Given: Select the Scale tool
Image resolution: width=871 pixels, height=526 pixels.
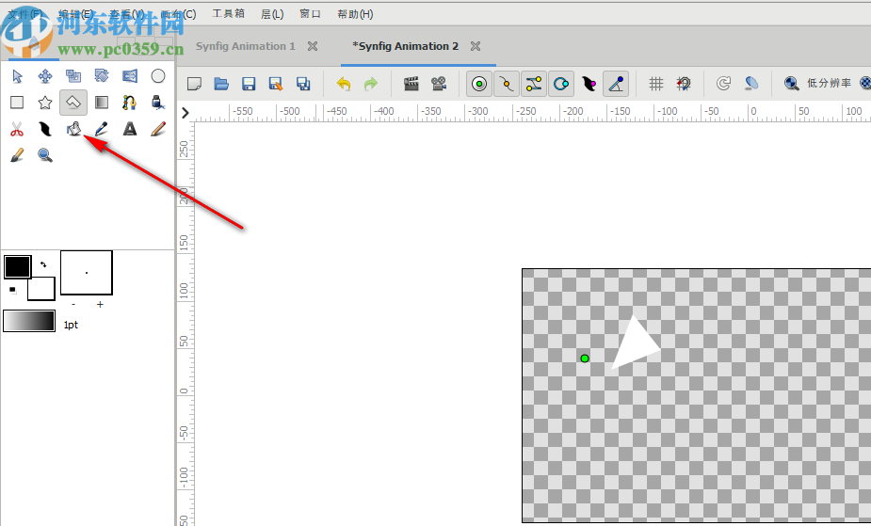Looking at the screenshot, I should pos(73,76).
